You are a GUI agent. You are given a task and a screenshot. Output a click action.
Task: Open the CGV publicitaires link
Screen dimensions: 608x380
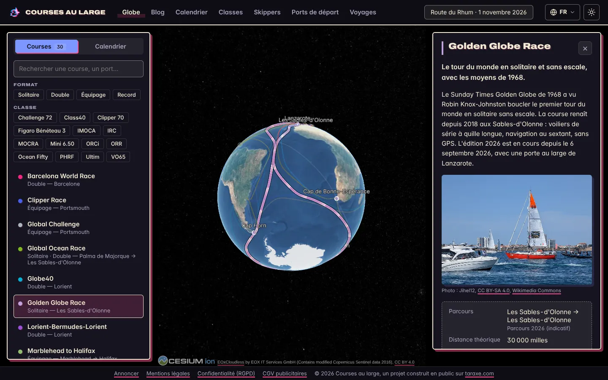click(x=285, y=374)
